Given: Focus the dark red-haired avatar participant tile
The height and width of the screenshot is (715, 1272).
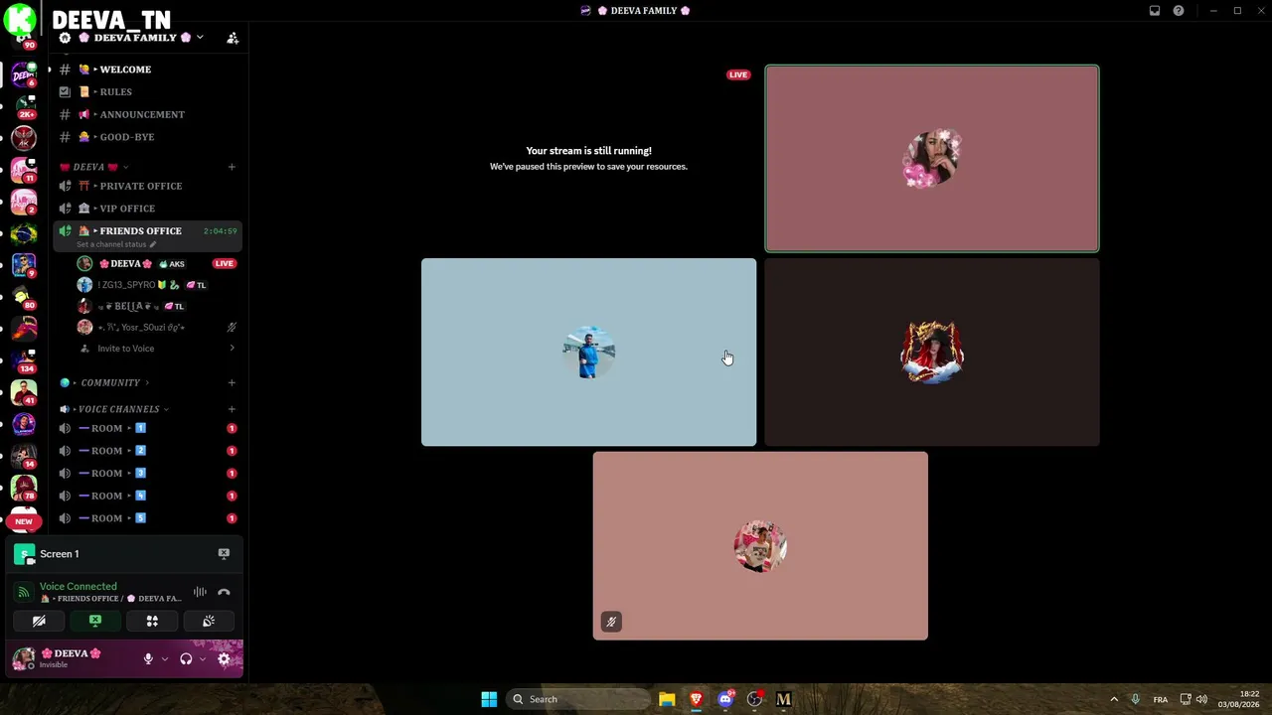Looking at the screenshot, I should [x=932, y=353].
